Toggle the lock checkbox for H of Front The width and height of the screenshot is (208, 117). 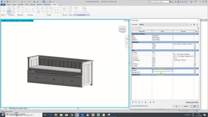click(195, 58)
